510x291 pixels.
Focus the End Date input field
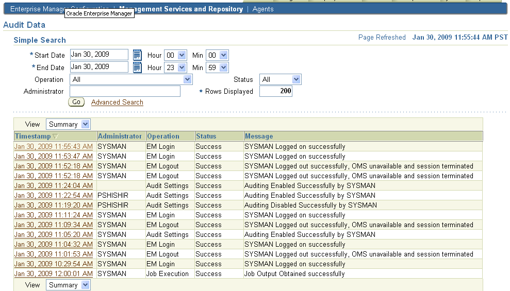99,67
